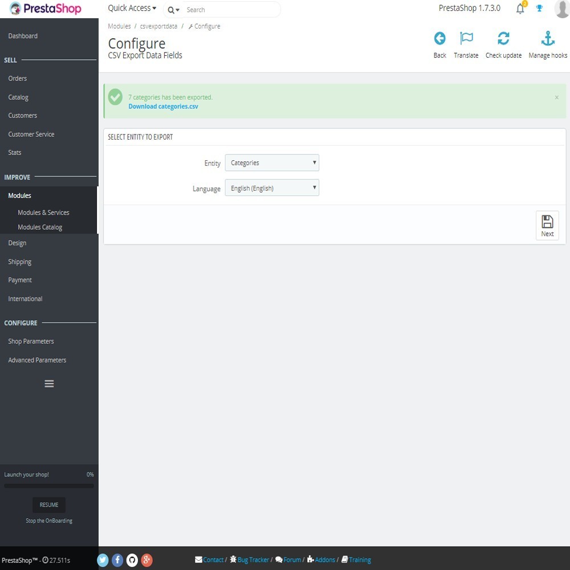
Task: Open the Facebook icon in the footer
Action: tap(117, 560)
